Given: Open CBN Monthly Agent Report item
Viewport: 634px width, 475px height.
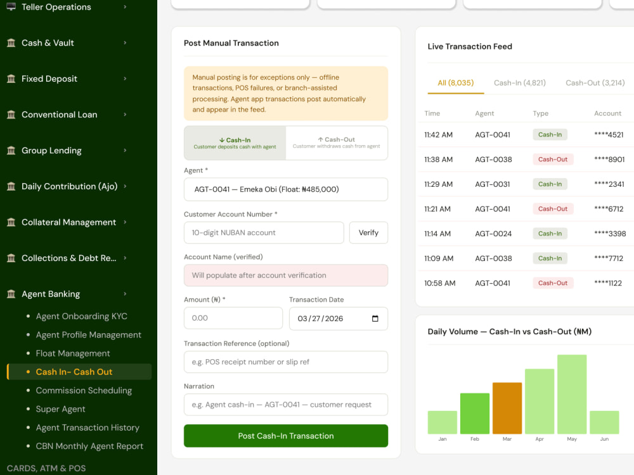Looking at the screenshot, I should coord(89,446).
